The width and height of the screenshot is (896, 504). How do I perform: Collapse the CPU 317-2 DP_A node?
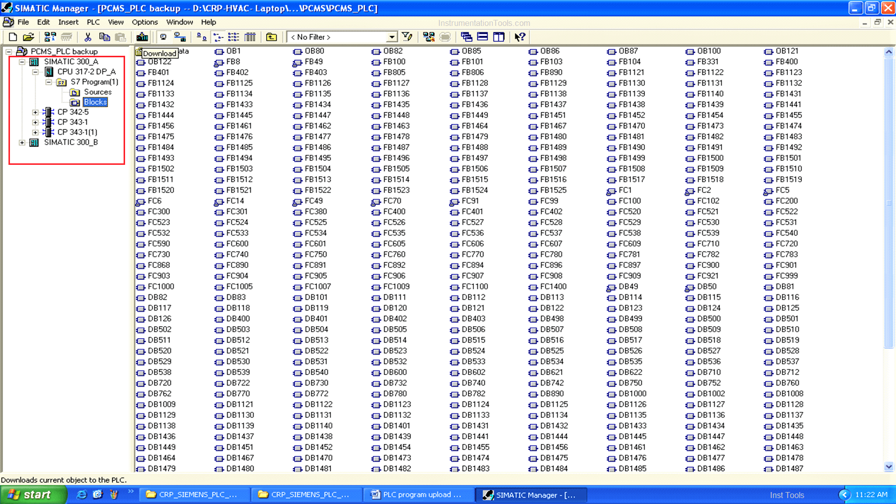pos(35,72)
